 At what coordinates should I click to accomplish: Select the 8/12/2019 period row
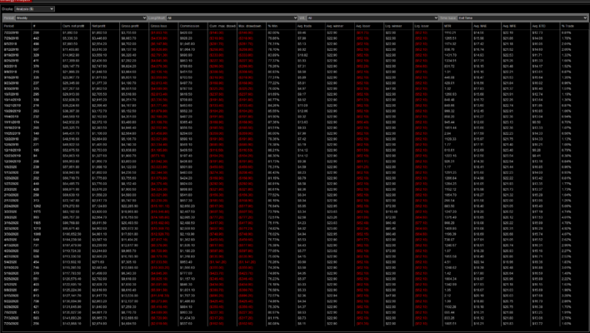tap(11, 48)
